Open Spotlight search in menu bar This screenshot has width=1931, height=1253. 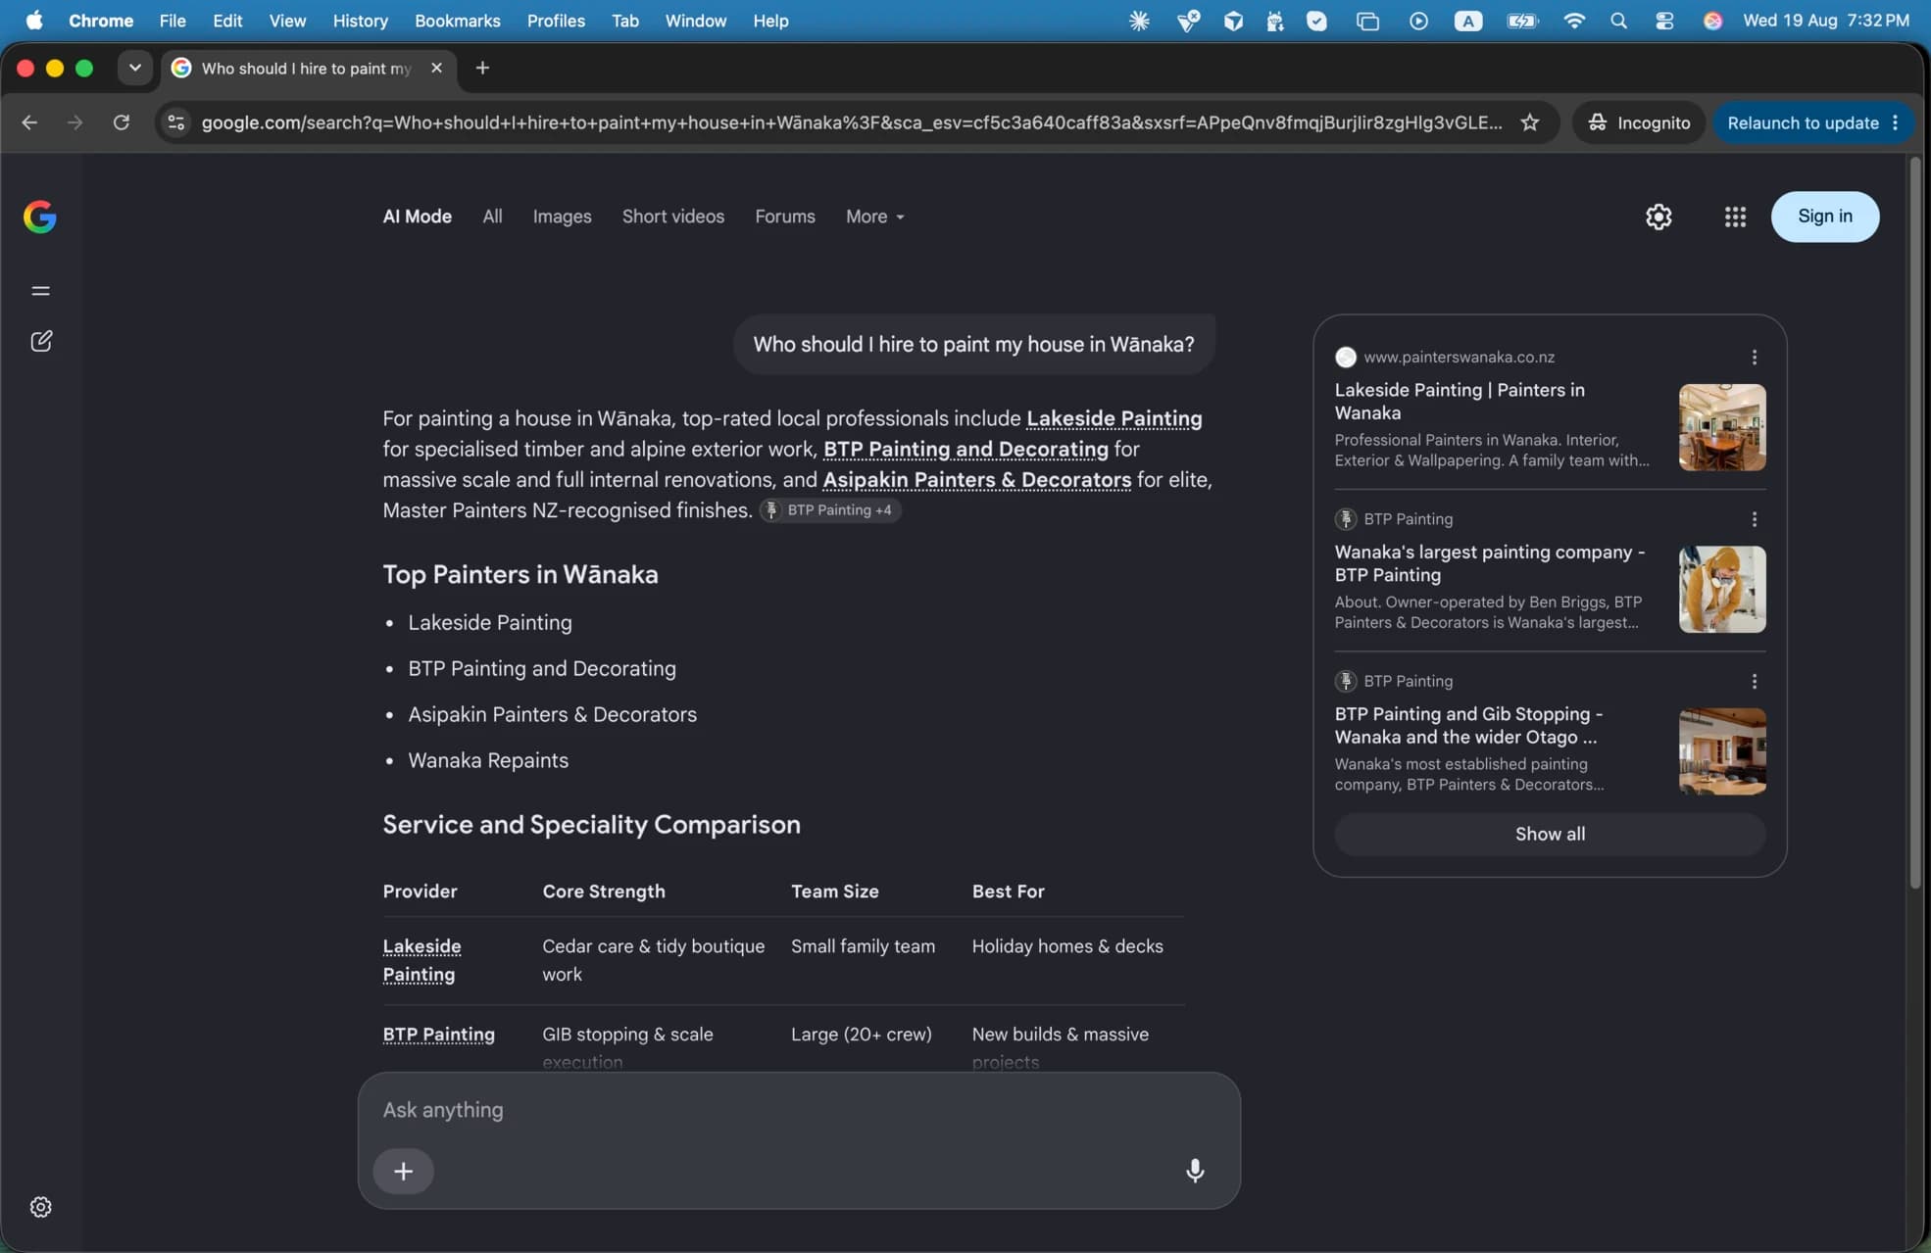[1618, 21]
